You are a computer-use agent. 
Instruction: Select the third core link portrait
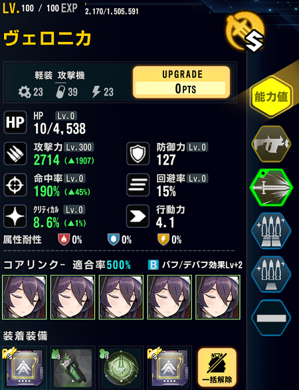coord(121,297)
